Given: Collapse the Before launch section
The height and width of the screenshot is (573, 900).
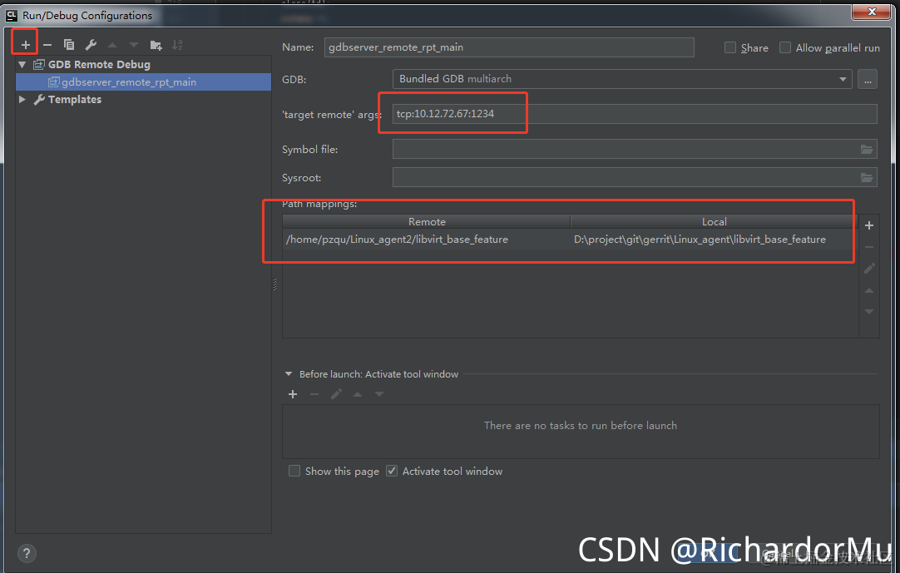Looking at the screenshot, I should 288,373.
